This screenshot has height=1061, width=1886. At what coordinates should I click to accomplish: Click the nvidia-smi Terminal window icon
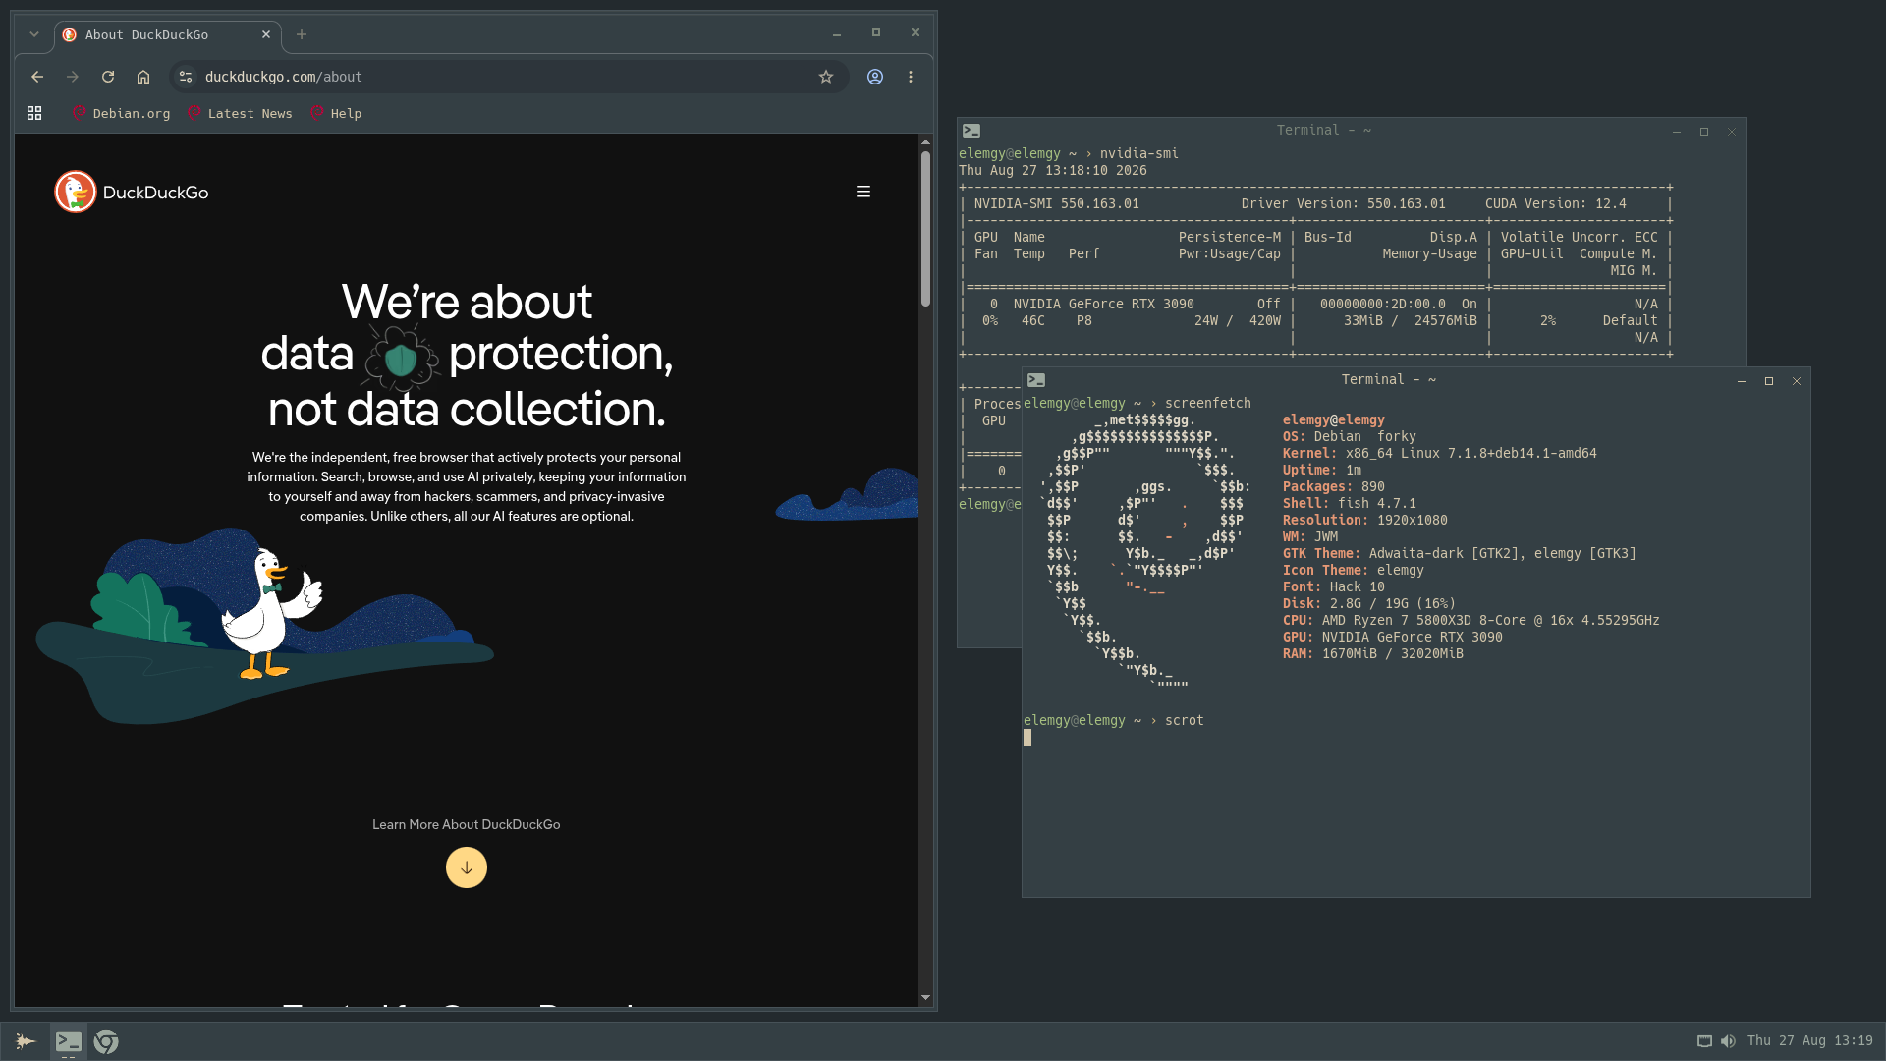coord(971,131)
